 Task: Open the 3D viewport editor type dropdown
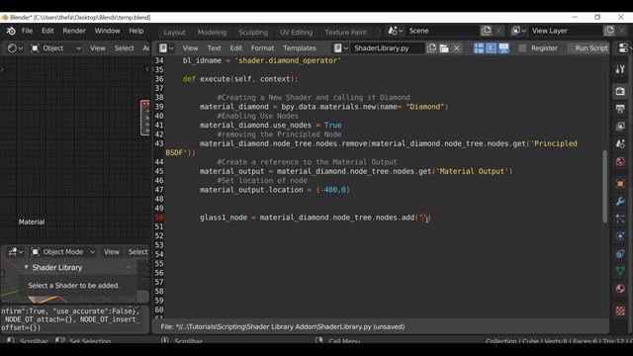[15, 252]
